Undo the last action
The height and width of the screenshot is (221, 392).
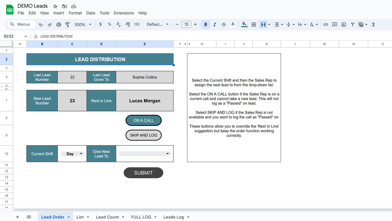[x=41, y=24]
